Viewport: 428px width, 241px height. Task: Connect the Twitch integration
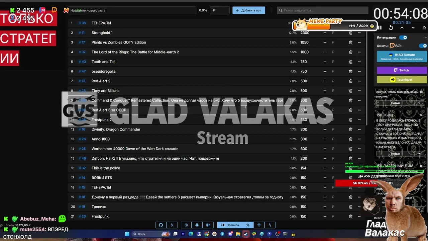tap(402, 70)
